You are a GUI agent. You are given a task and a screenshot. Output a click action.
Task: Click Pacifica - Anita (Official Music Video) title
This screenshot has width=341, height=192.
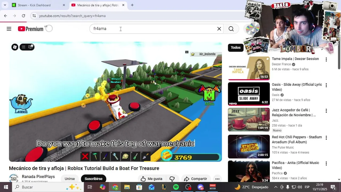tap(295, 165)
